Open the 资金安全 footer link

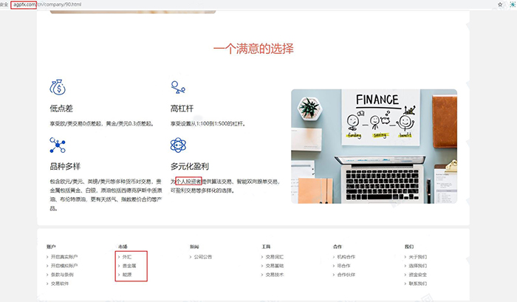pyautogui.click(x=418, y=275)
